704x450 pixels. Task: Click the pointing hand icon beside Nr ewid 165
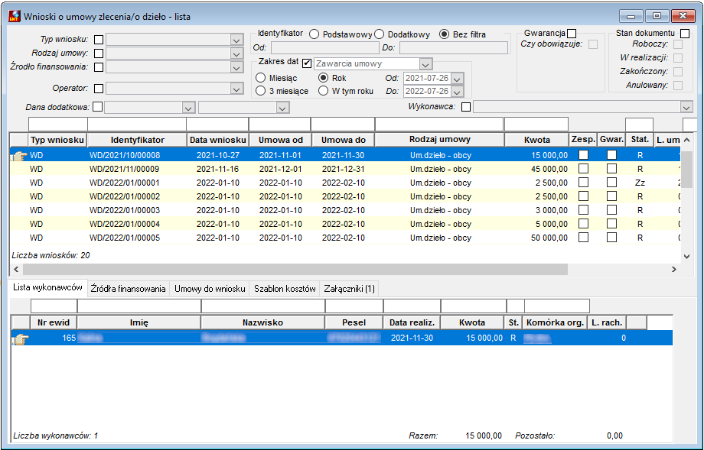[20, 339]
